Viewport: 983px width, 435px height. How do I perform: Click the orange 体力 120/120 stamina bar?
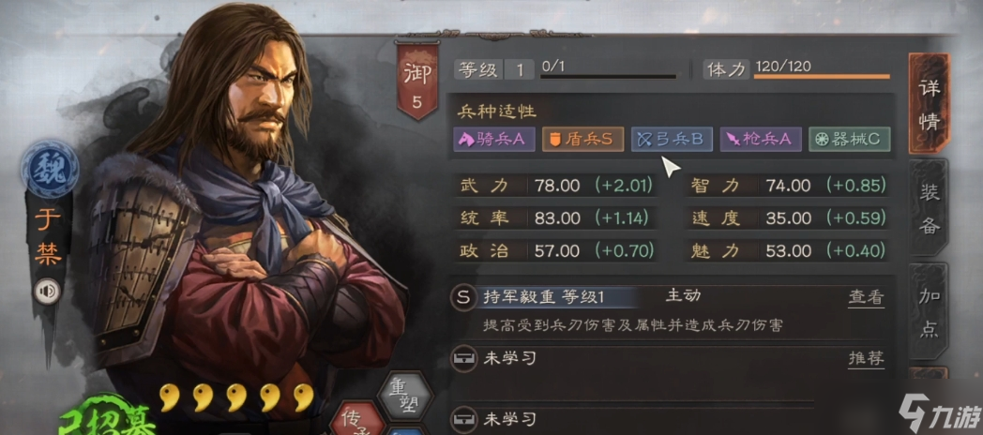[822, 77]
